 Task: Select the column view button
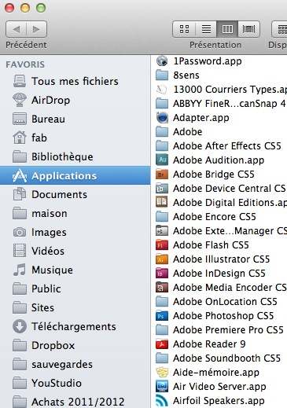coord(227,29)
